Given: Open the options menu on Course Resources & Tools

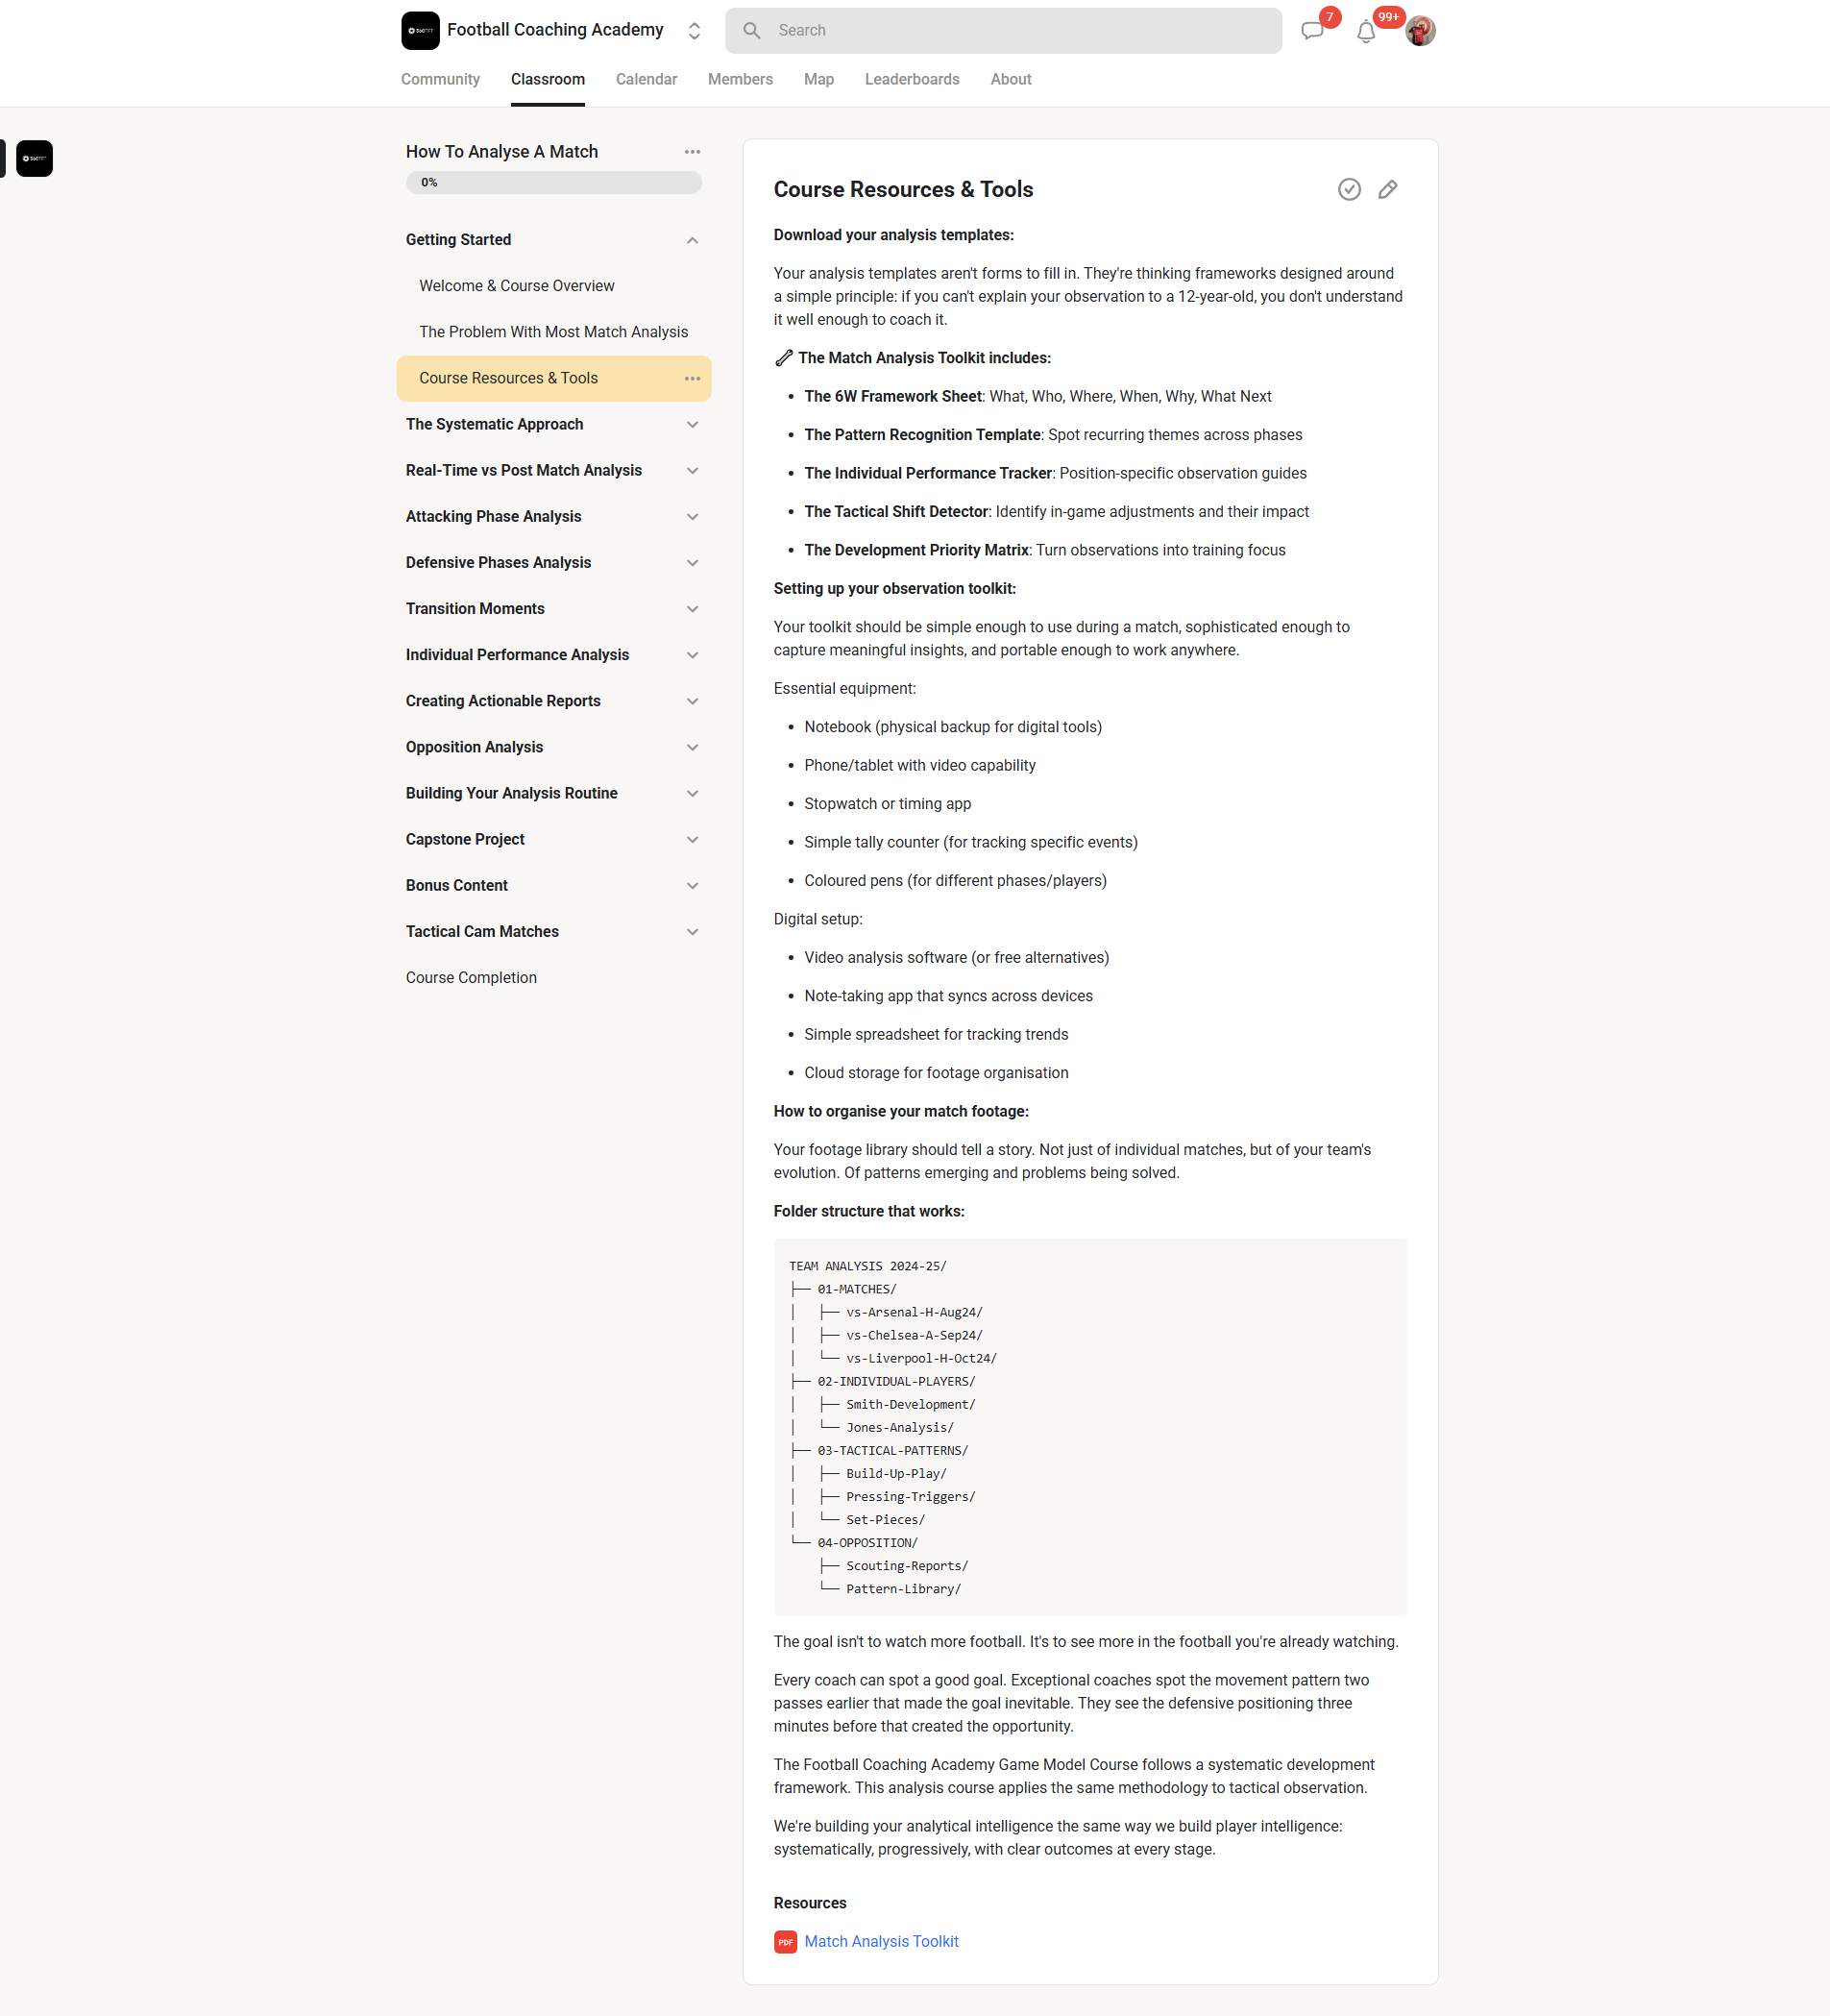Looking at the screenshot, I should [692, 378].
